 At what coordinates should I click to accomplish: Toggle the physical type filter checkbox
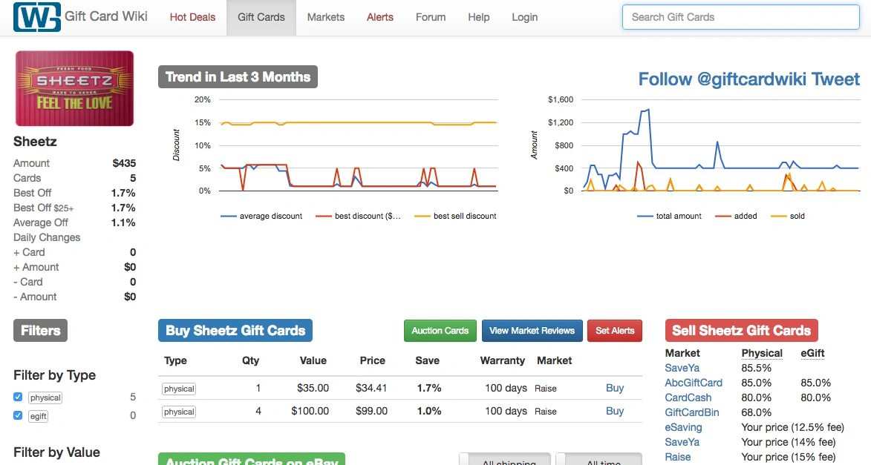[x=18, y=397]
